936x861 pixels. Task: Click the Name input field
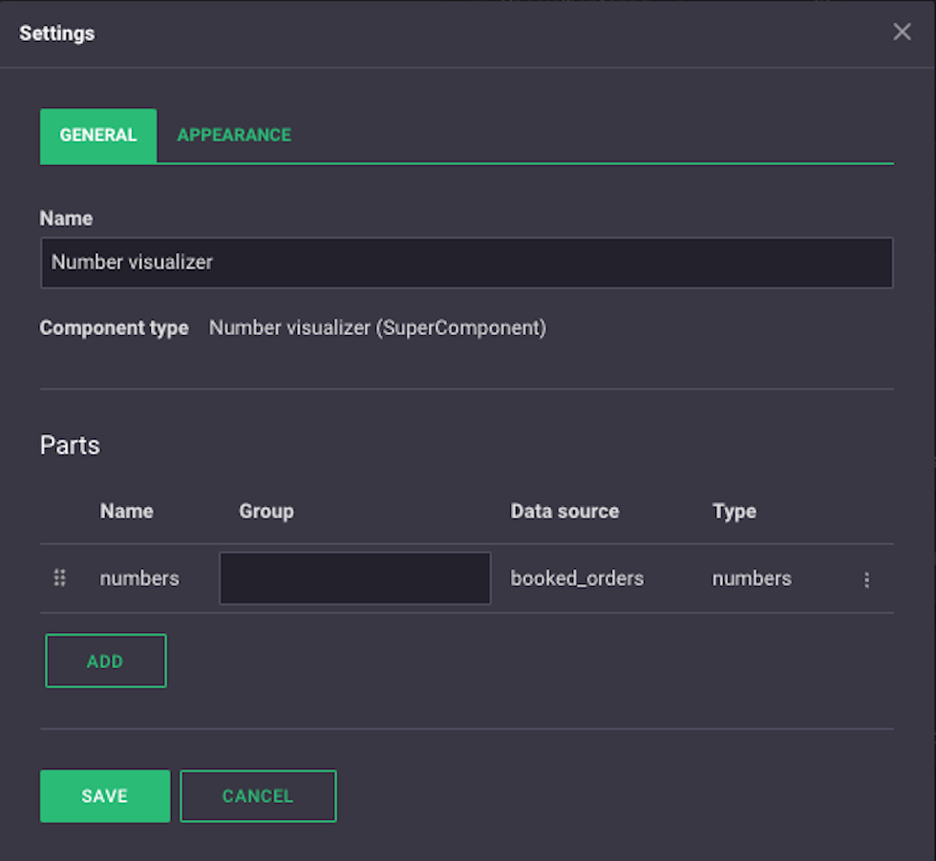coord(467,262)
